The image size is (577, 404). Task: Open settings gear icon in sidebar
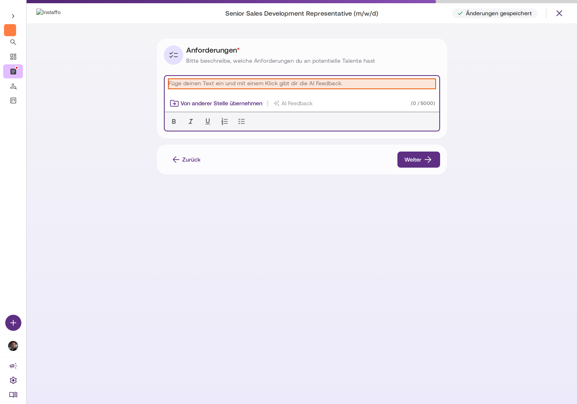pyautogui.click(x=13, y=380)
